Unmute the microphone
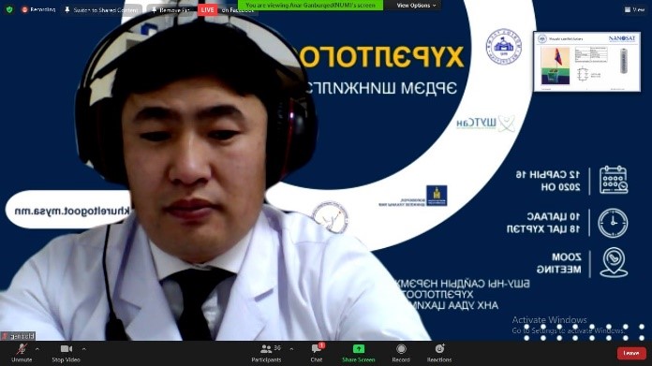Image resolution: width=652 pixels, height=366 pixels. point(22,353)
